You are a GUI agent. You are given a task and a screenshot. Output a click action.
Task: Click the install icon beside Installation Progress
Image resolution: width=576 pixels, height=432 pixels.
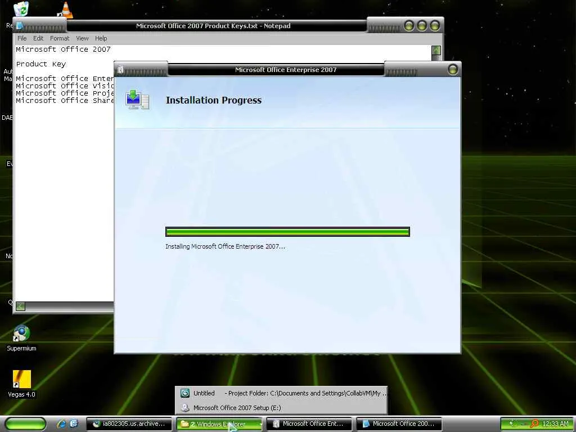point(137,100)
